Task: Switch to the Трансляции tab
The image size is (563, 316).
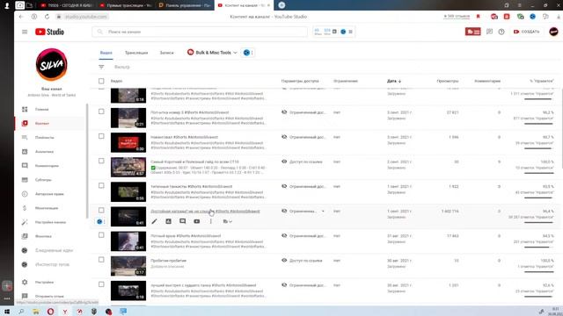Action: [x=136, y=53]
